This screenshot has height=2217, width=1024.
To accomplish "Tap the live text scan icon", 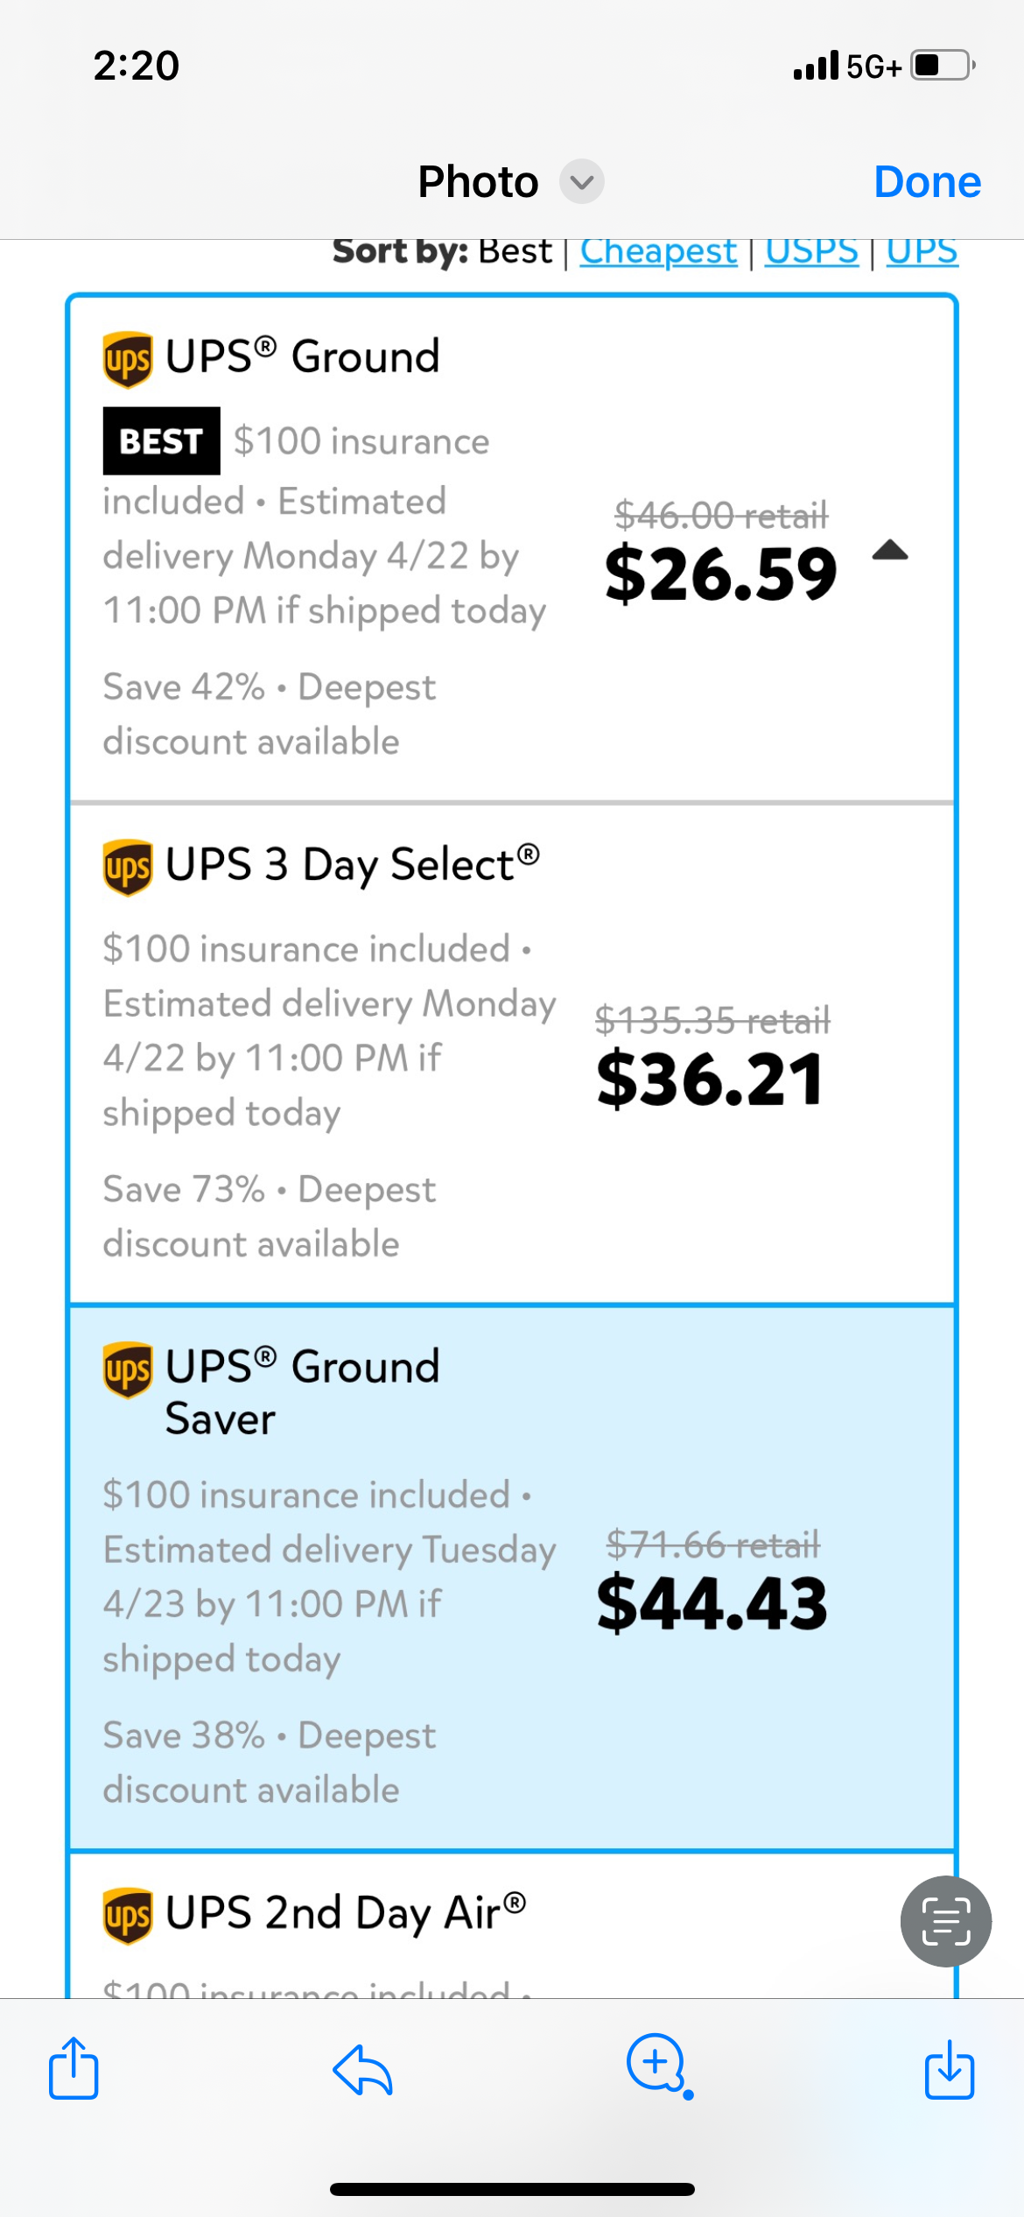I will [x=945, y=1921].
